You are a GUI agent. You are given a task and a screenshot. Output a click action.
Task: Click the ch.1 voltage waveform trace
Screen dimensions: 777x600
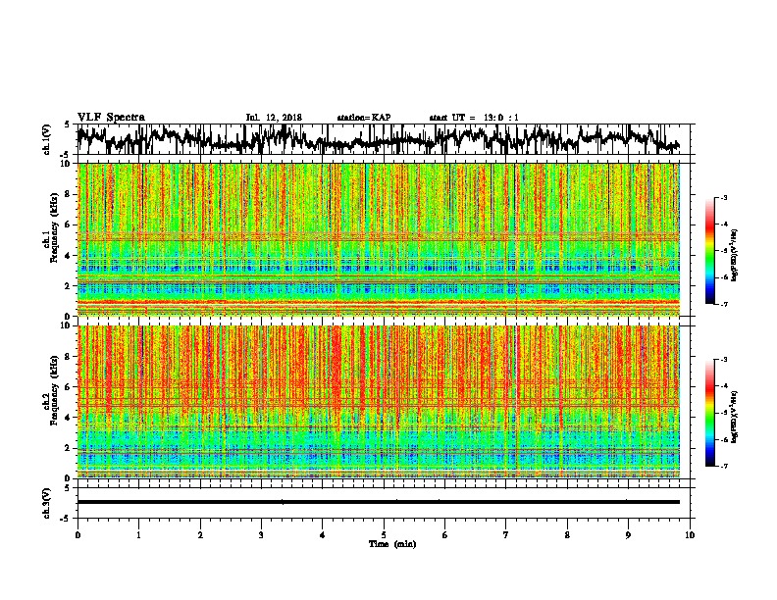point(378,139)
